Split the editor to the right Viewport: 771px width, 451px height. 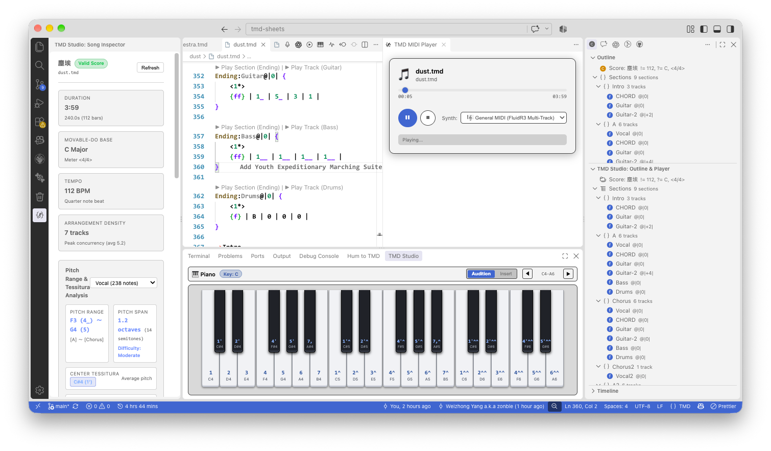(x=365, y=44)
